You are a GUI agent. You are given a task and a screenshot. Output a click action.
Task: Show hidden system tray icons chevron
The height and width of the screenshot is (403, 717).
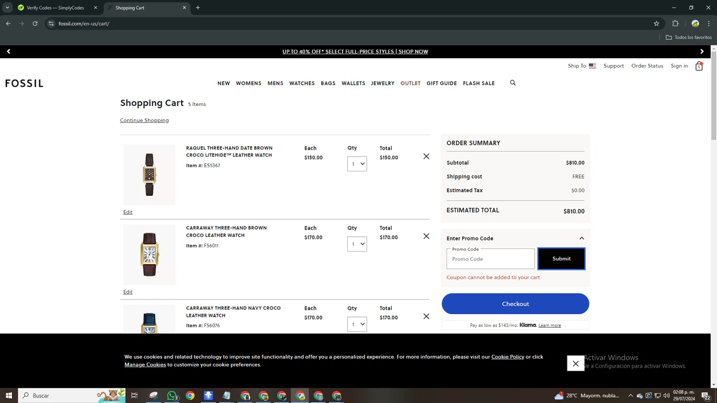630,395
